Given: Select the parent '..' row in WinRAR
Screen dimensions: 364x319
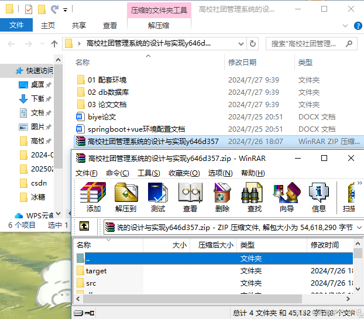Looking at the screenshot, I should pyautogui.click(x=215, y=258).
